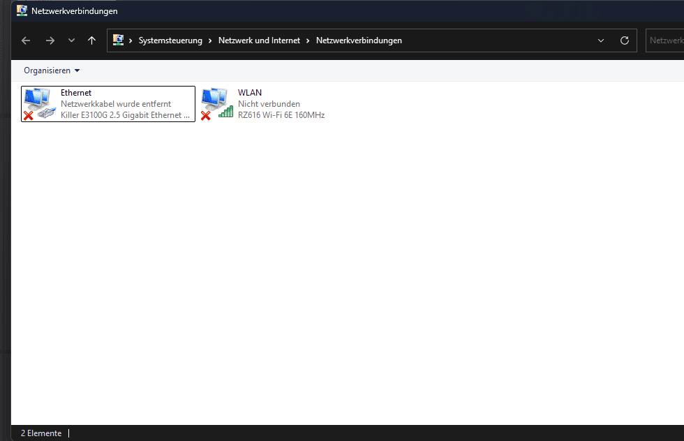Screen dimensions: 684x441
Task: Expand the chevron before Systemsteuerung
Action: (x=131, y=40)
